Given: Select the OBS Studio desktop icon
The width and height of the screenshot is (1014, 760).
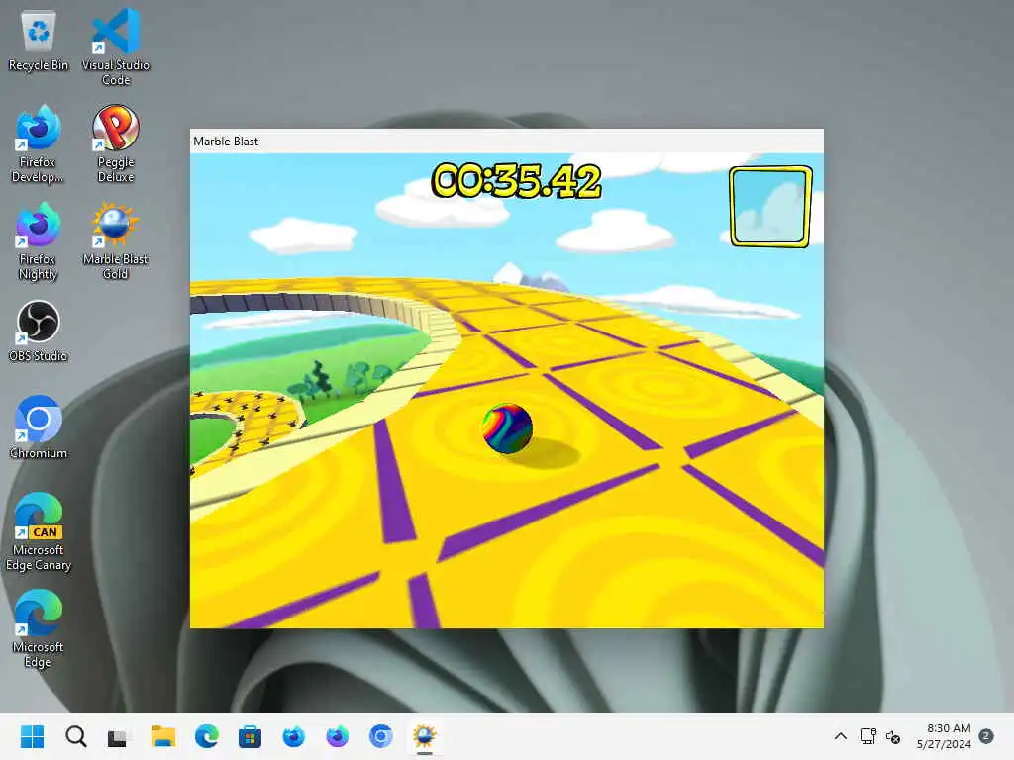Looking at the screenshot, I should click(39, 331).
